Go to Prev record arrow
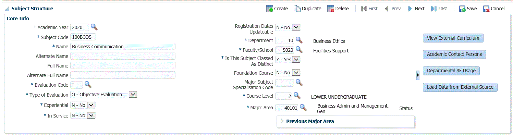Image resolution: width=513 pixels, height=135 pixels. [x=387, y=9]
